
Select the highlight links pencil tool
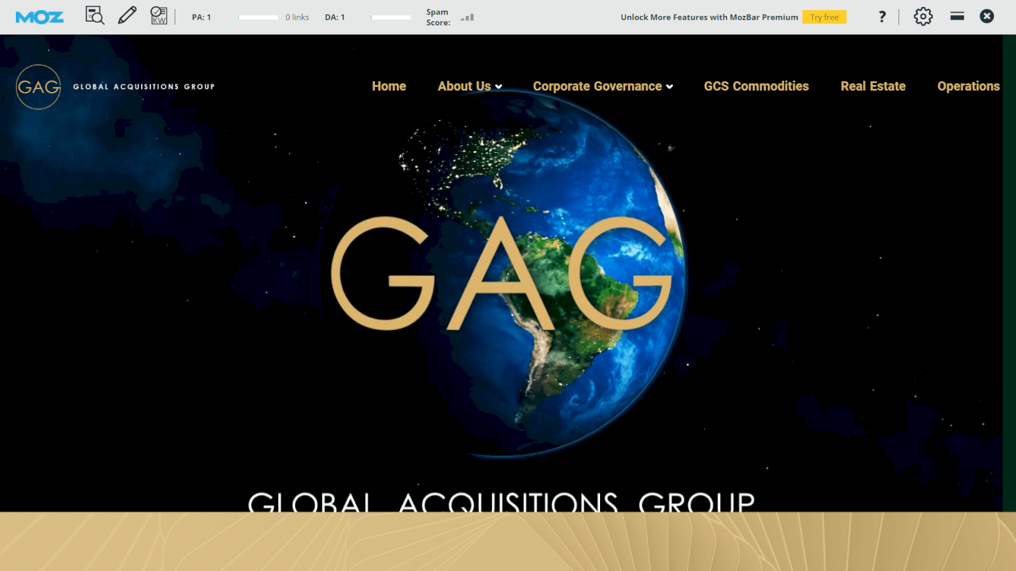tap(127, 16)
